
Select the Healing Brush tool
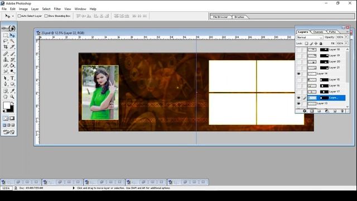(x=6, y=54)
